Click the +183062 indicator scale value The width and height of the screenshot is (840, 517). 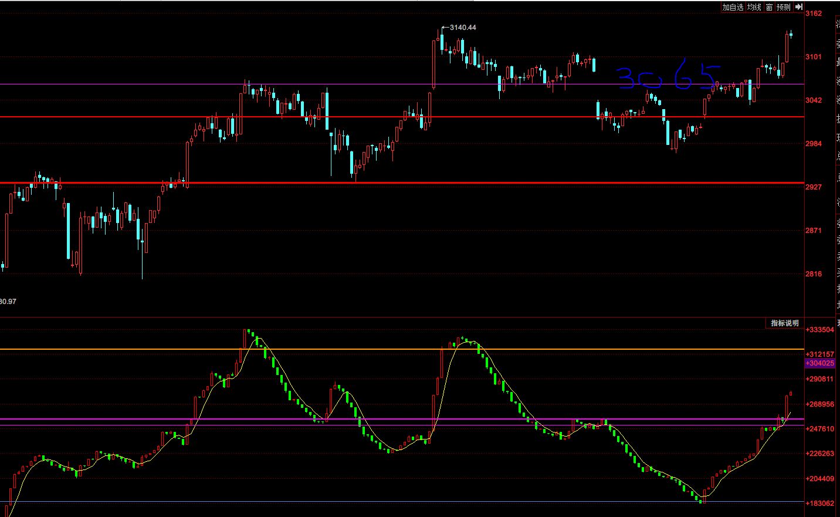pyautogui.click(x=820, y=504)
